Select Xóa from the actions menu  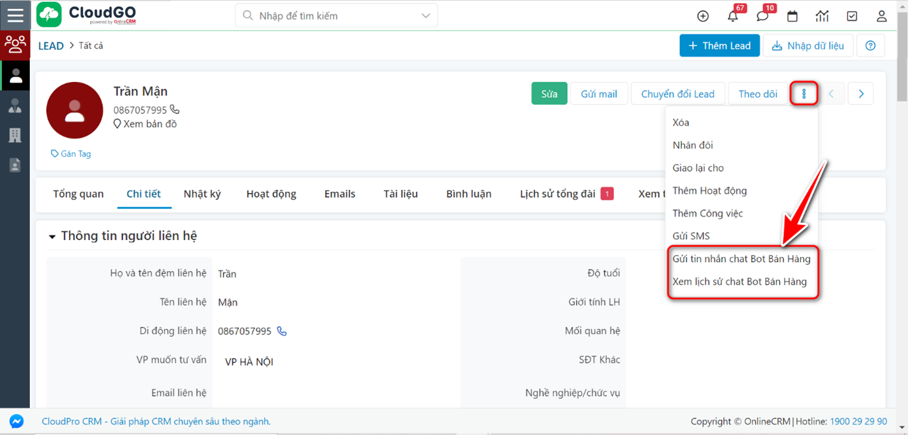tap(681, 122)
